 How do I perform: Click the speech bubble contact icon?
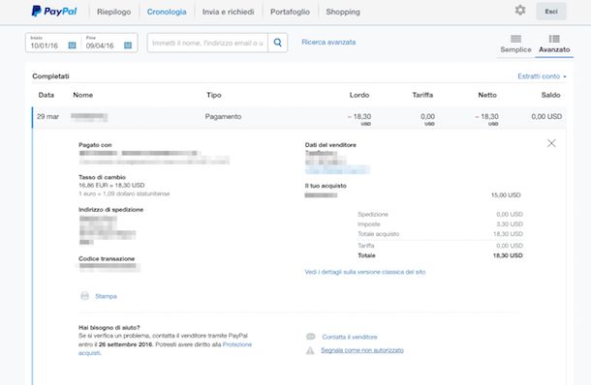coord(311,337)
